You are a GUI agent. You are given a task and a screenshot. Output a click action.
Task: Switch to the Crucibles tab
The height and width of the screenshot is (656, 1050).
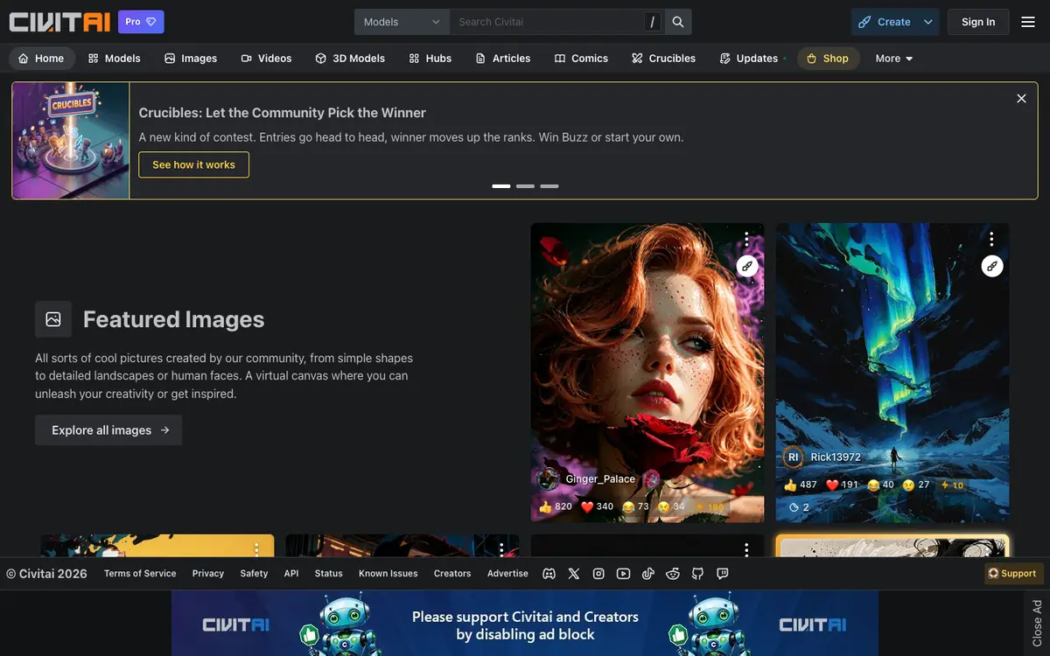click(x=663, y=59)
